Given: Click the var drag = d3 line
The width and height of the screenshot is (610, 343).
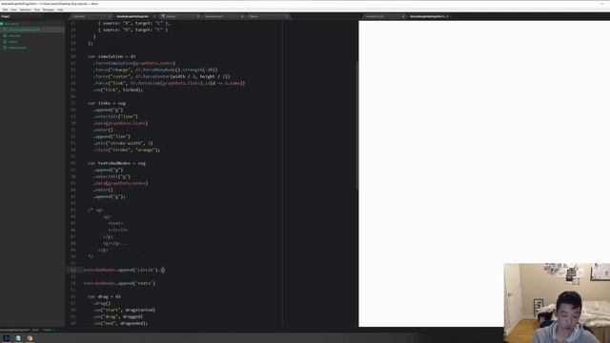Looking at the screenshot, I should coord(104,296).
